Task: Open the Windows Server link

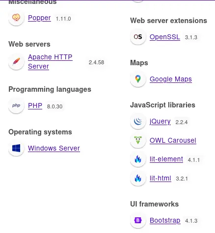Action: click(54, 148)
